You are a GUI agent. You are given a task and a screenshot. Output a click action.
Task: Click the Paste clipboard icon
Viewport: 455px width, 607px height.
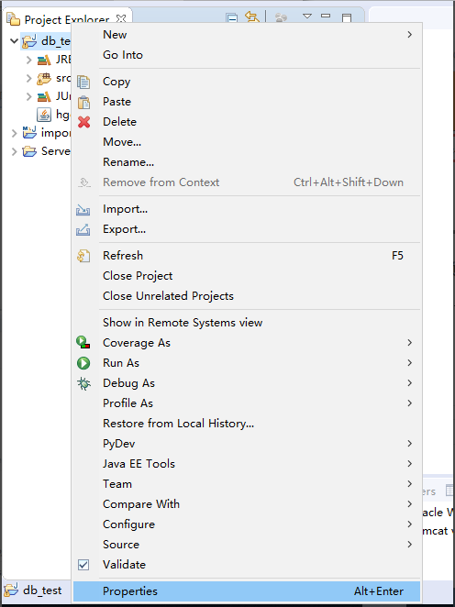[83, 102]
